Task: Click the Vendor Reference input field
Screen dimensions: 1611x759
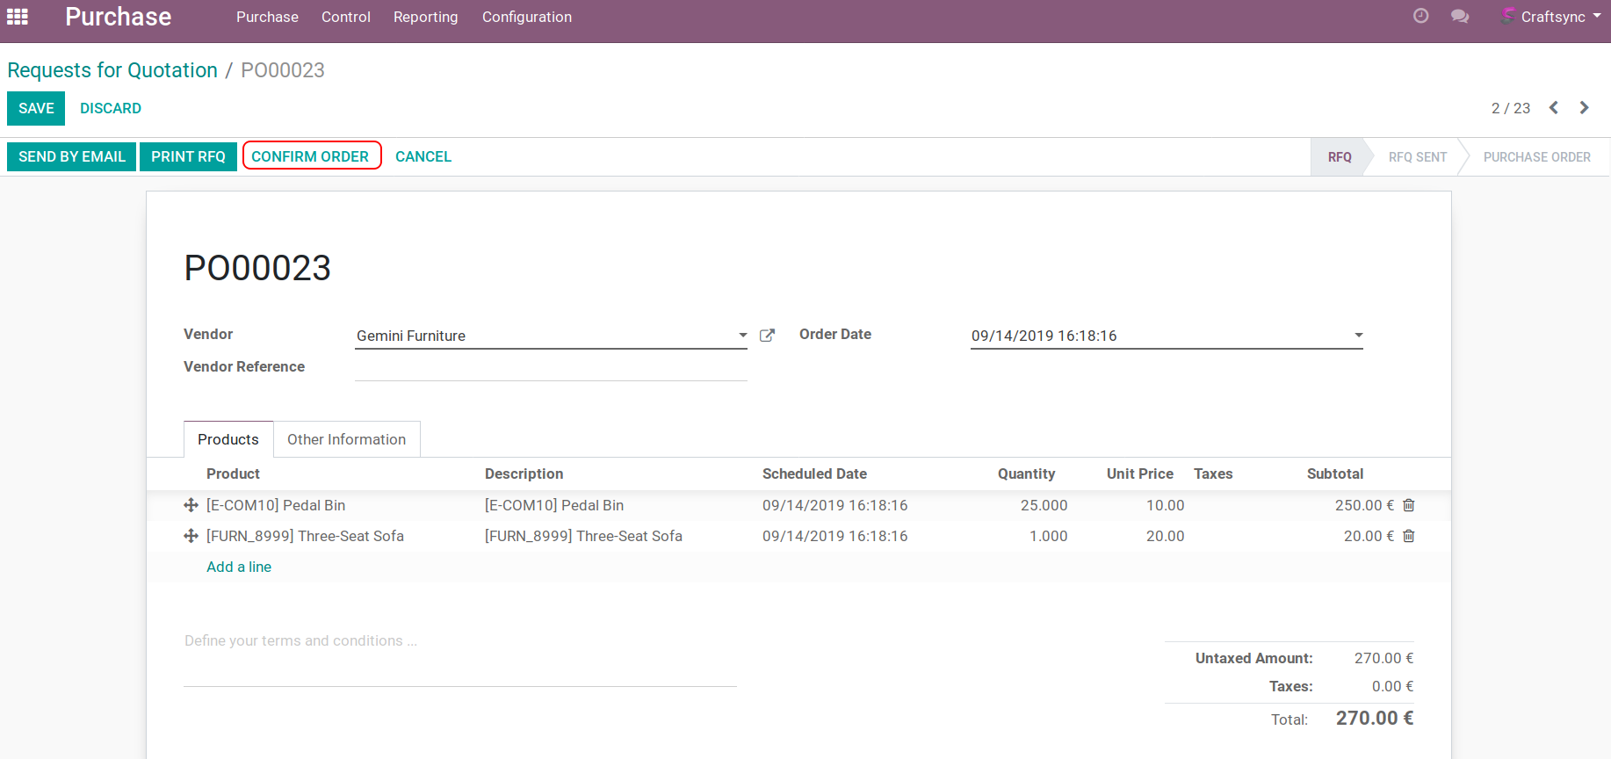Action: click(551, 368)
